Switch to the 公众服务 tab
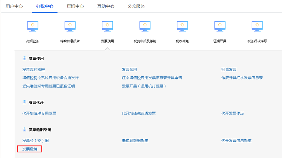282x158 pixels. [x=136, y=6]
